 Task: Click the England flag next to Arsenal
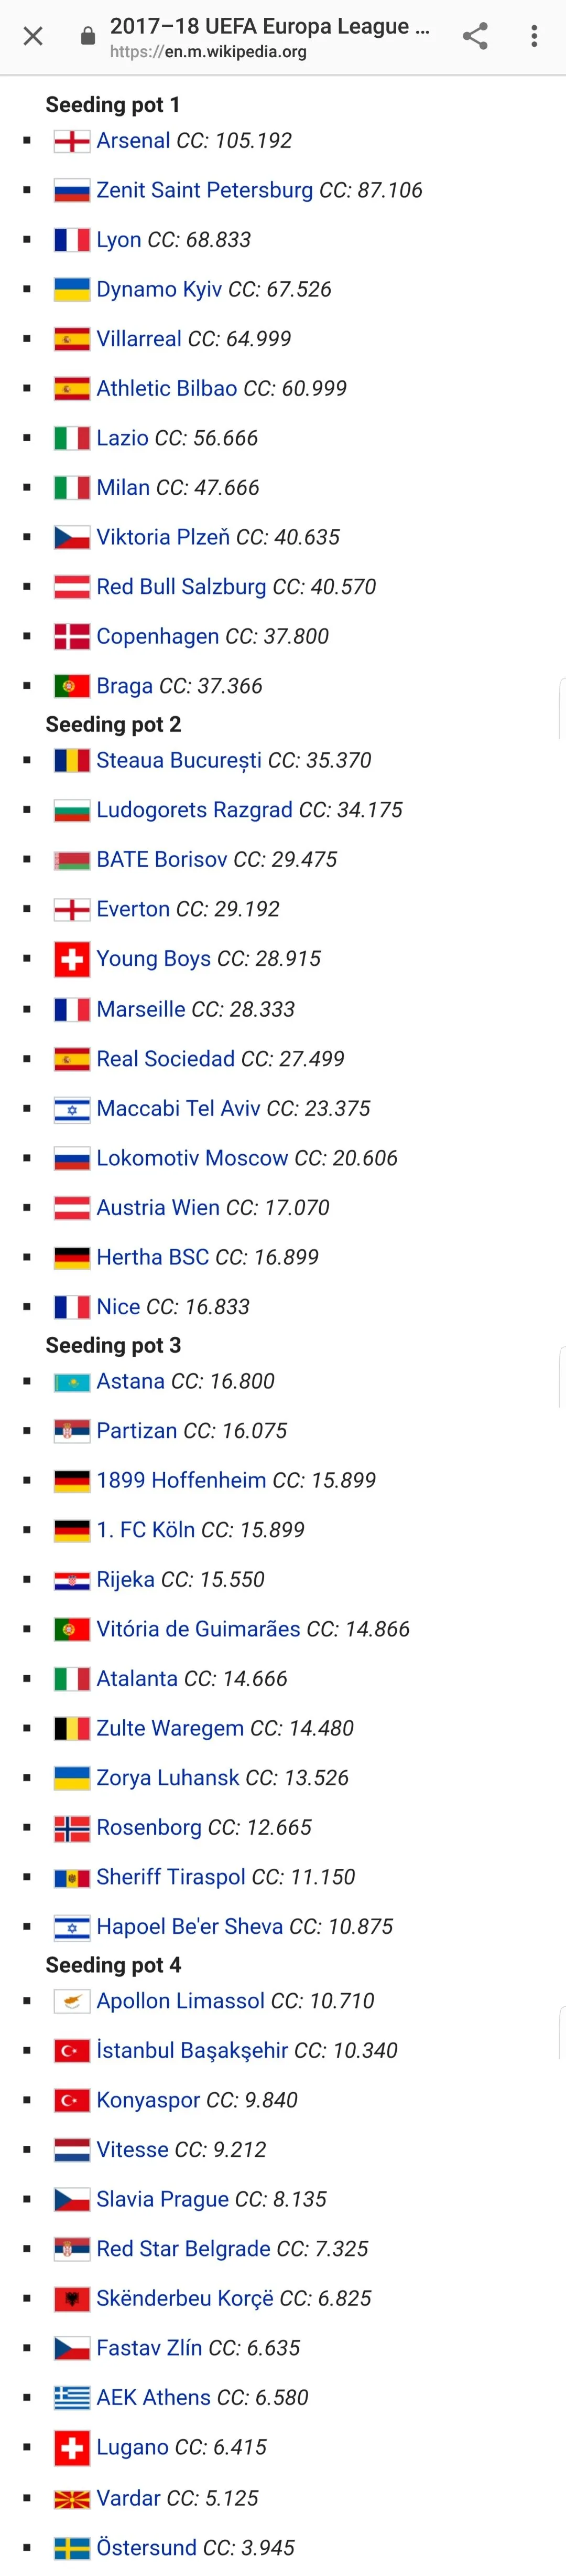click(72, 141)
